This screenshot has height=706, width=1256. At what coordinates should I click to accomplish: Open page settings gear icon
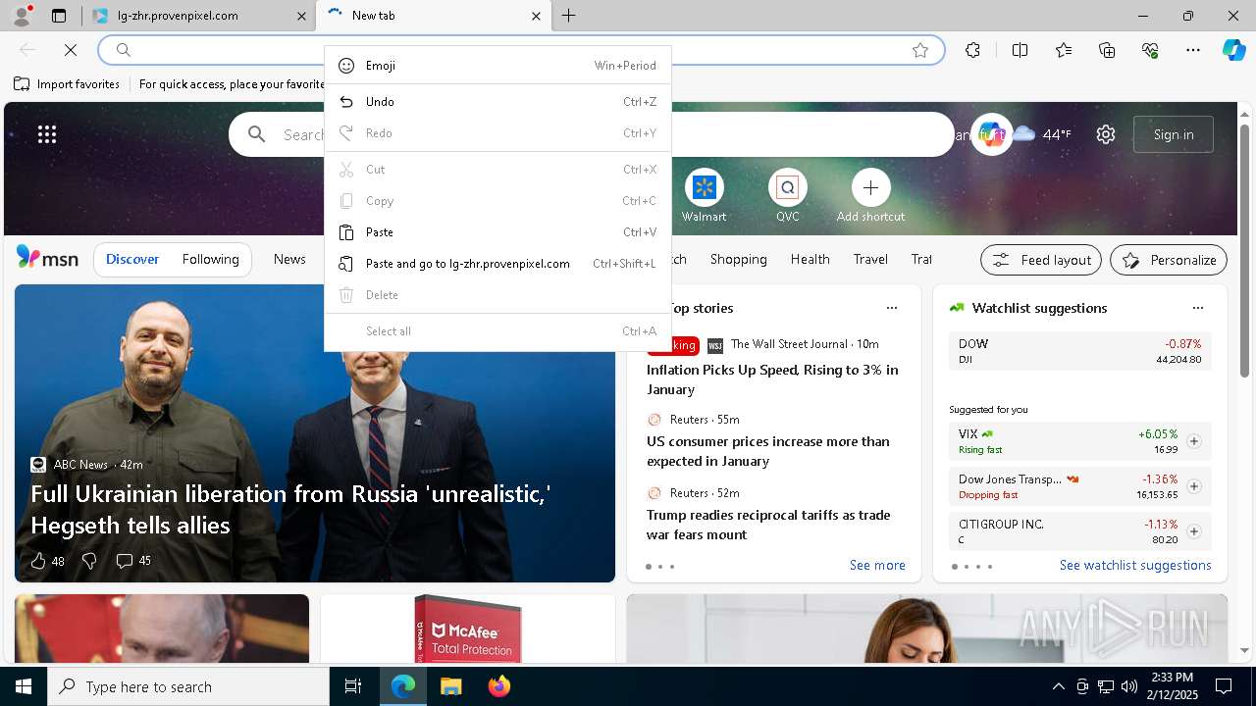click(x=1106, y=134)
